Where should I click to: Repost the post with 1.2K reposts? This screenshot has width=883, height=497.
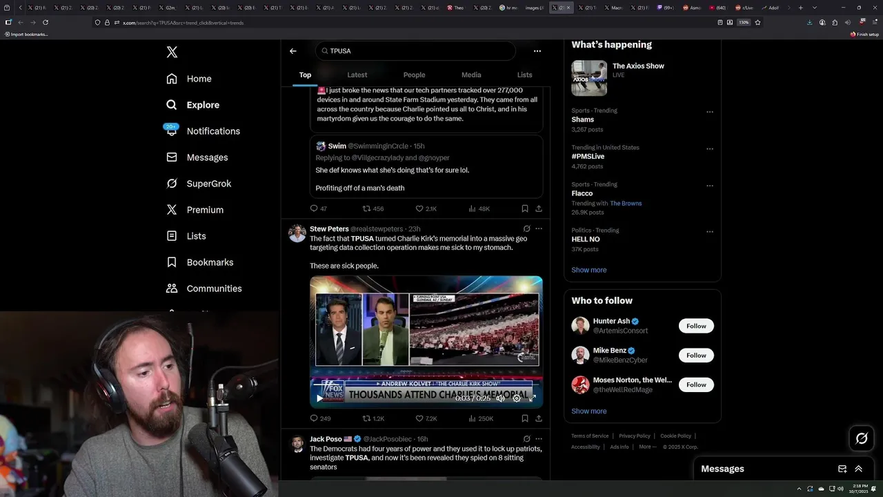click(373, 418)
